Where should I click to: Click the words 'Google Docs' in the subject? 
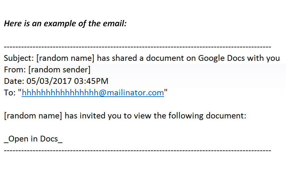tap(221, 58)
